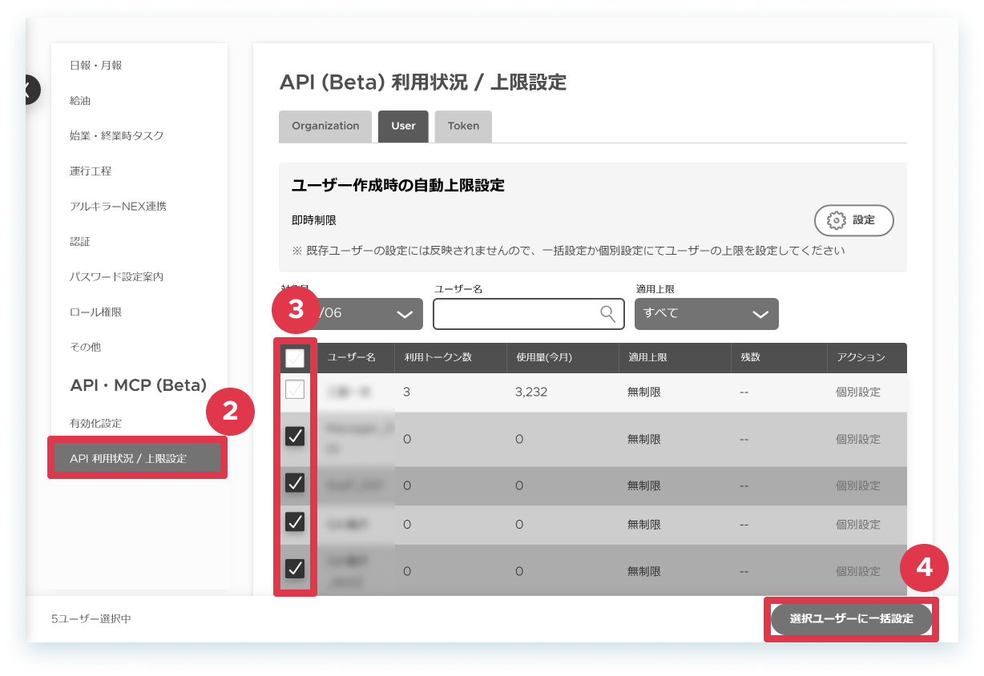Click the API・MCP (Beta) sidebar heading
Viewport: 984px width, 676px height.
[x=139, y=385]
